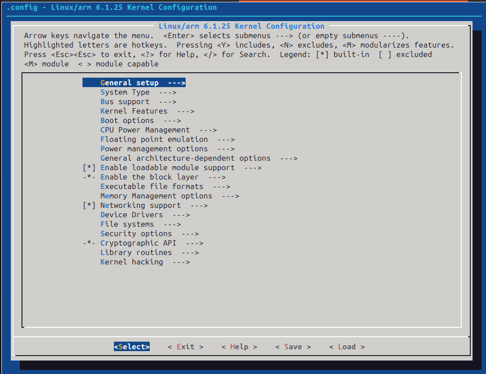486x374 pixels.
Task: Expand arrow beside Cryptographic API
Action: [x=195, y=243]
